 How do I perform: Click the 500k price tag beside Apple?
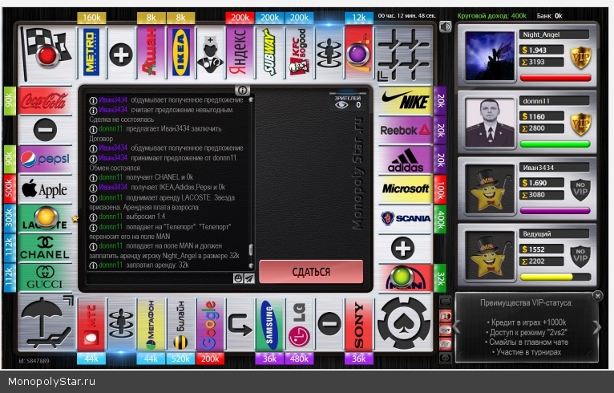click(x=10, y=188)
